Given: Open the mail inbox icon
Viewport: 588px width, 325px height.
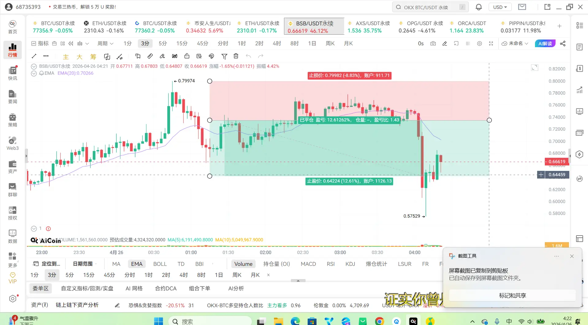Looking at the screenshot, I should (x=522, y=7).
